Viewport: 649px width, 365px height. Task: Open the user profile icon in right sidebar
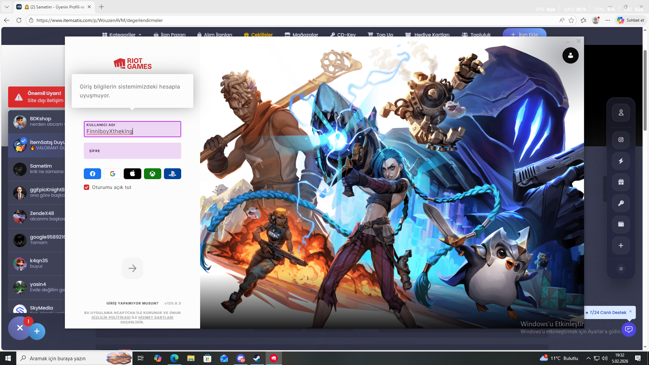621,113
